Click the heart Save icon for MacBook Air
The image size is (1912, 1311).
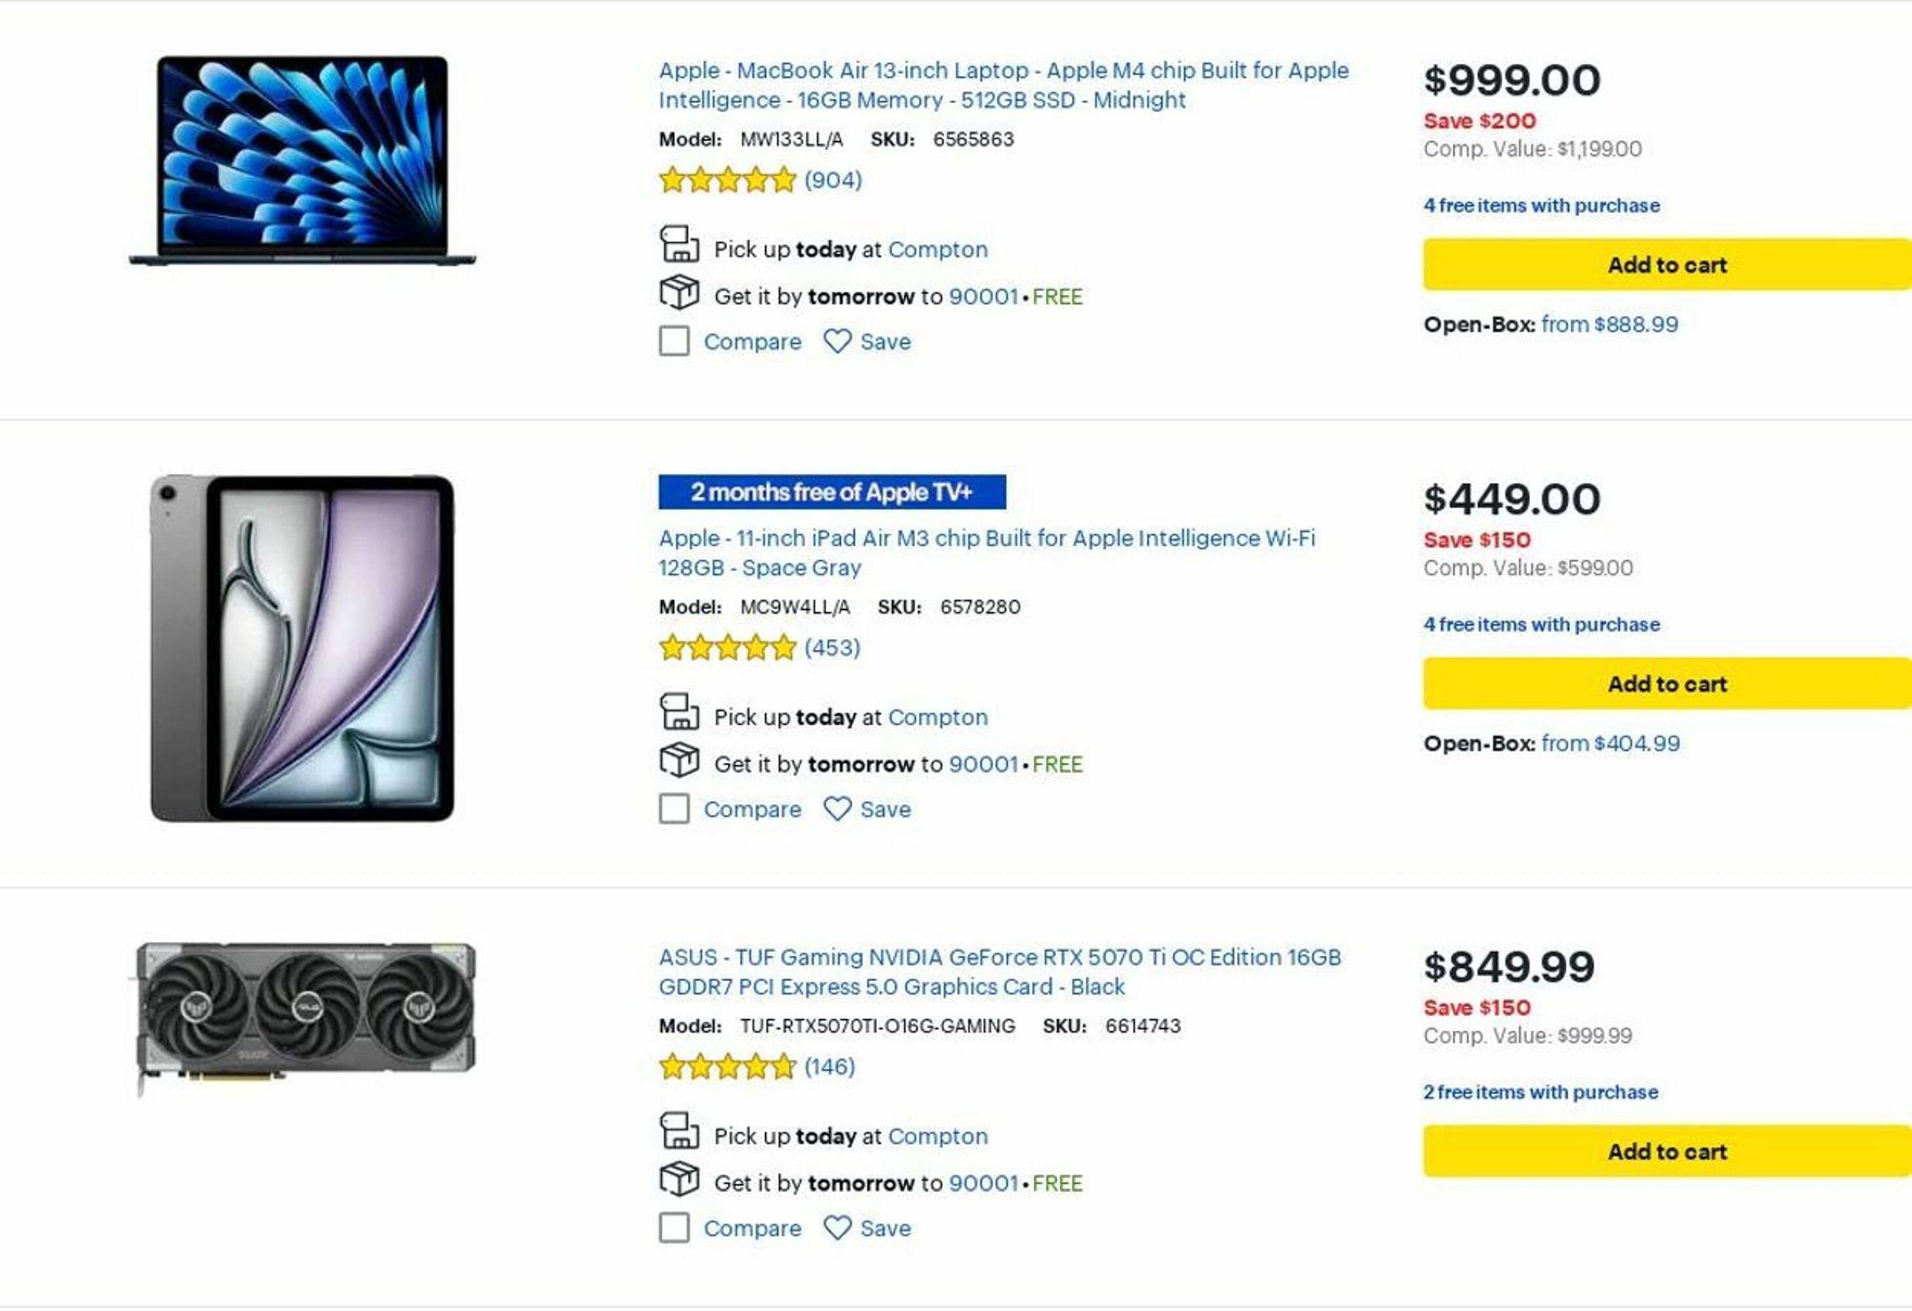tap(837, 342)
